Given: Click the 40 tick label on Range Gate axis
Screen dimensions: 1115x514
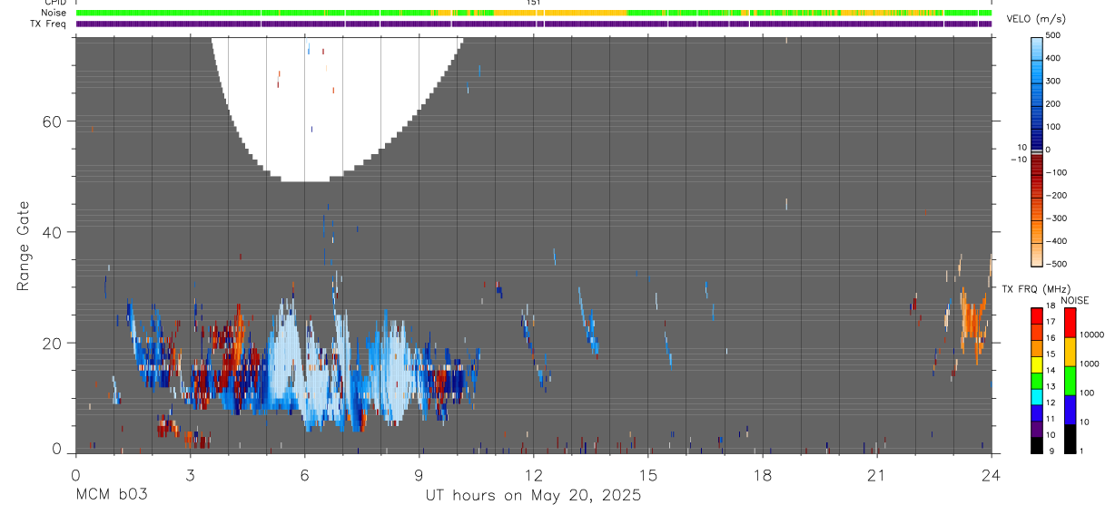Looking at the screenshot, I should coord(51,232).
